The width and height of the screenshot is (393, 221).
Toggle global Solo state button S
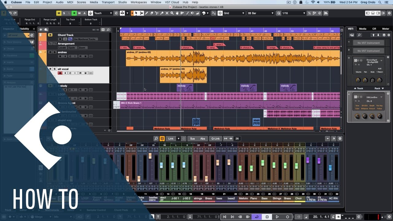64,13
